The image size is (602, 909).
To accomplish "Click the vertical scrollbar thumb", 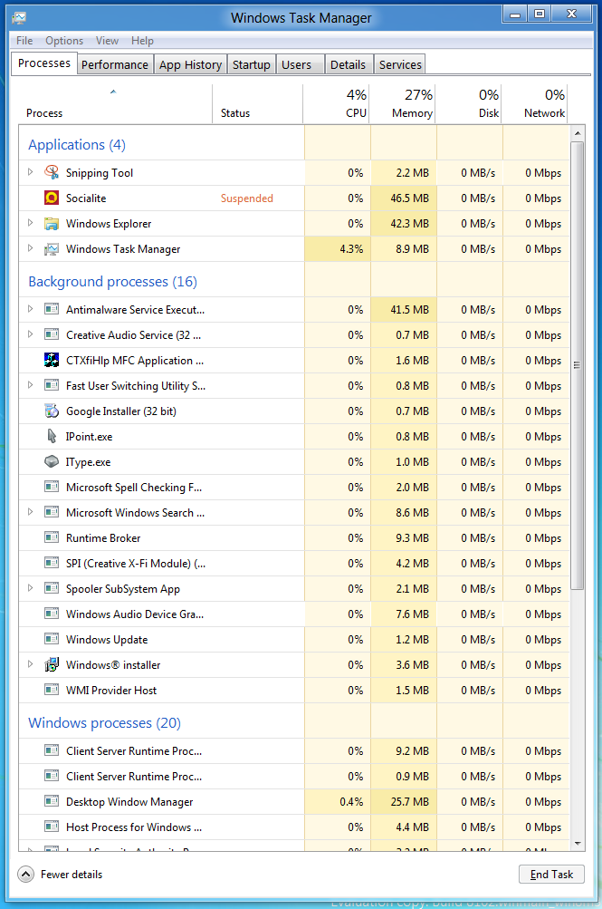I will tap(578, 365).
